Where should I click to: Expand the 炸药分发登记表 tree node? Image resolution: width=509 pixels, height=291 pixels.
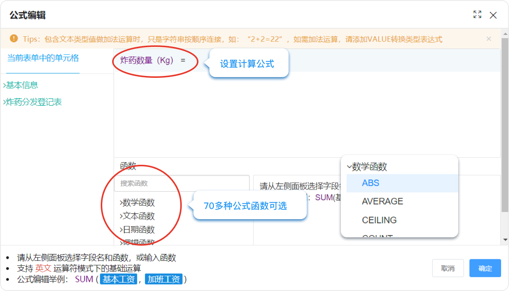pyautogui.click(x=33, y=102)
